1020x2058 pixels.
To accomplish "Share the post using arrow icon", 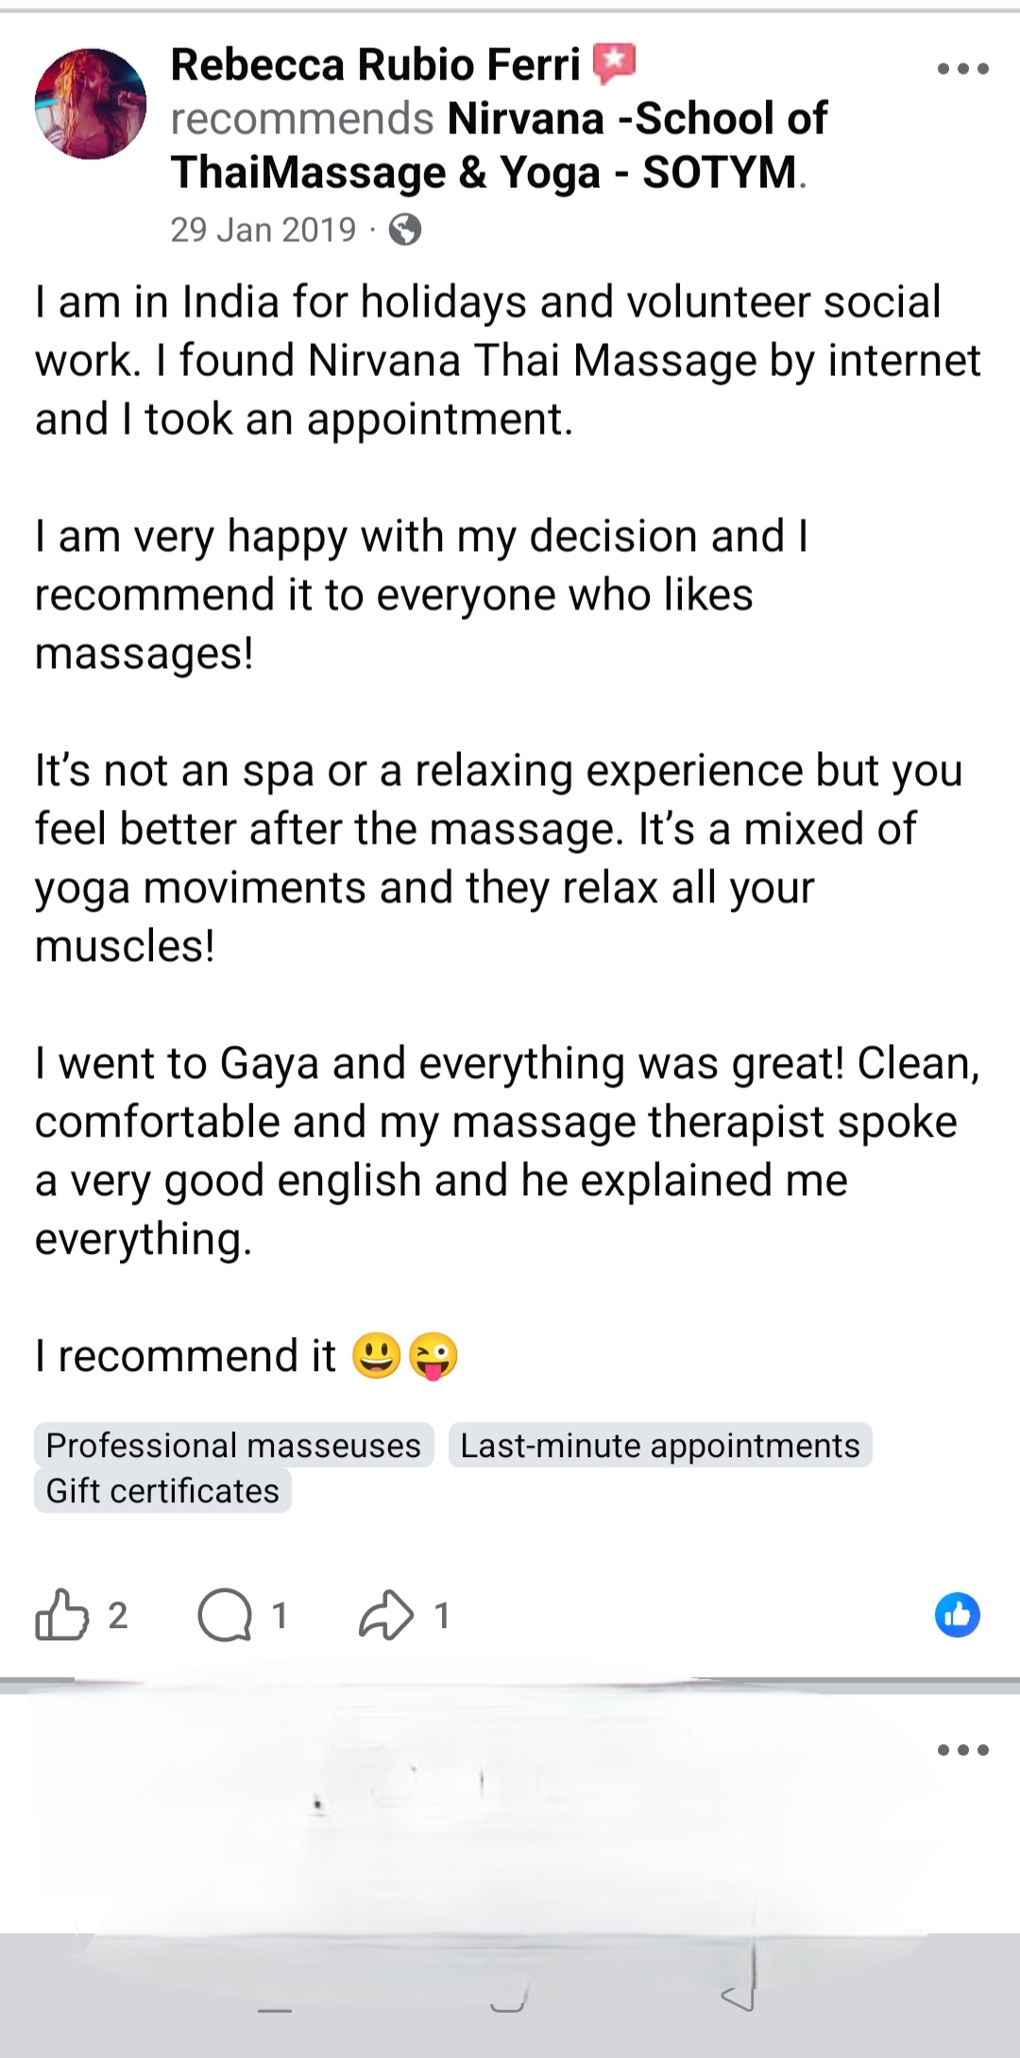I will 386,1615.
